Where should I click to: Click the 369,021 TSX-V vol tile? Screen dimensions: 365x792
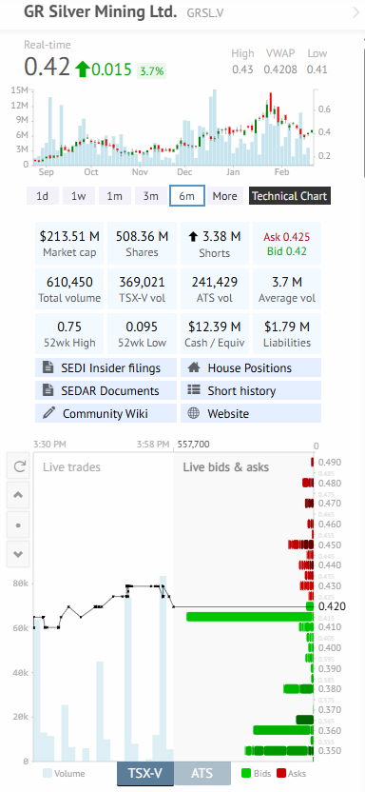(143, 288)
